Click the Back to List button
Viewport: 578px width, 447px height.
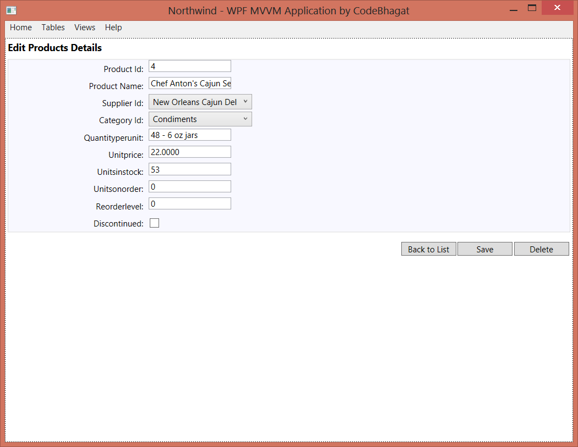click(x=428, y=249)
